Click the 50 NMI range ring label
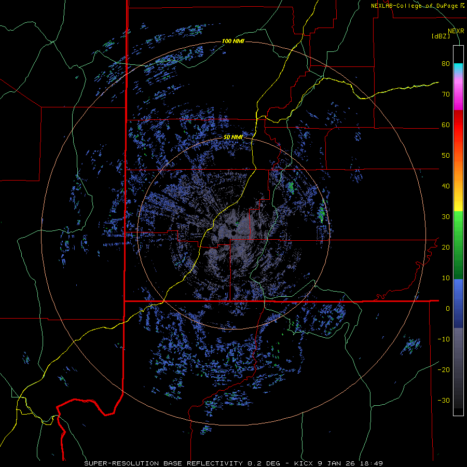This screenshot has width=467, height=467. click(233, 138)
